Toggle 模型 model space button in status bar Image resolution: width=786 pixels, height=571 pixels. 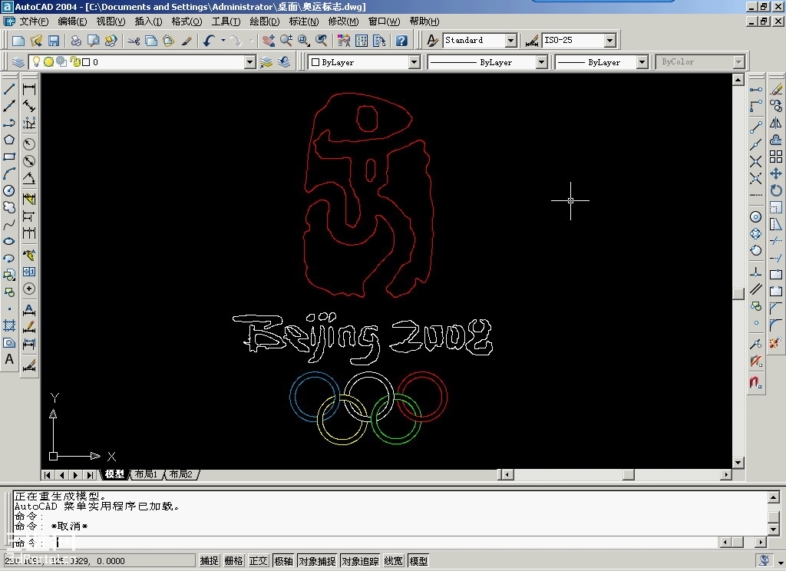tap(418, 561)
